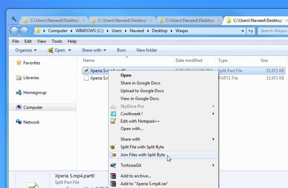This screenshot has height=188, width=288.
Task: Click WinRAR icon beside Add to archive
Action: click(x=113, y=176)
